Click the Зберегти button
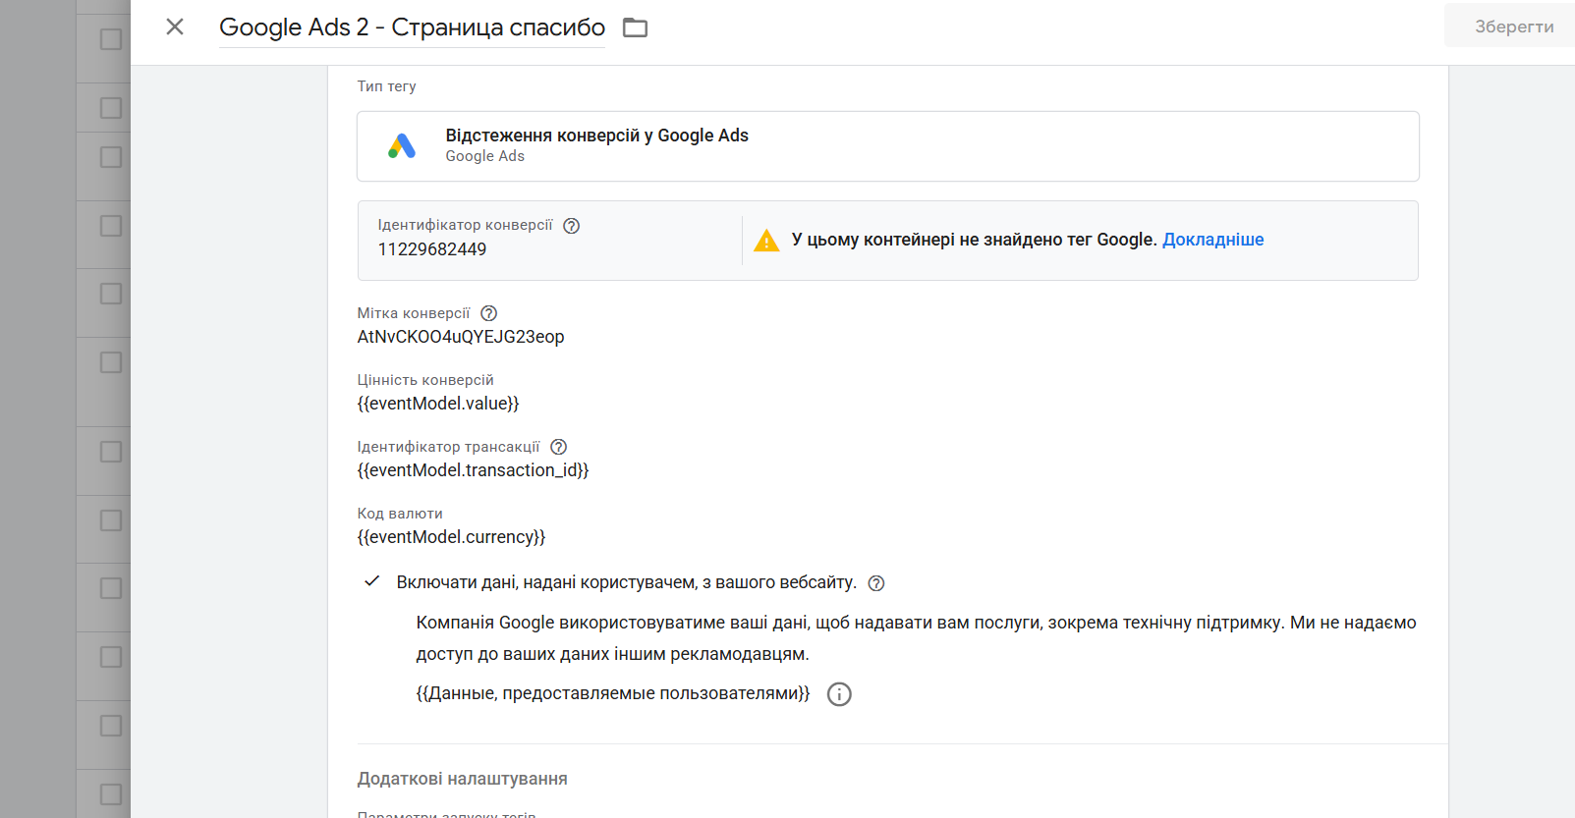 [1513, 27]
